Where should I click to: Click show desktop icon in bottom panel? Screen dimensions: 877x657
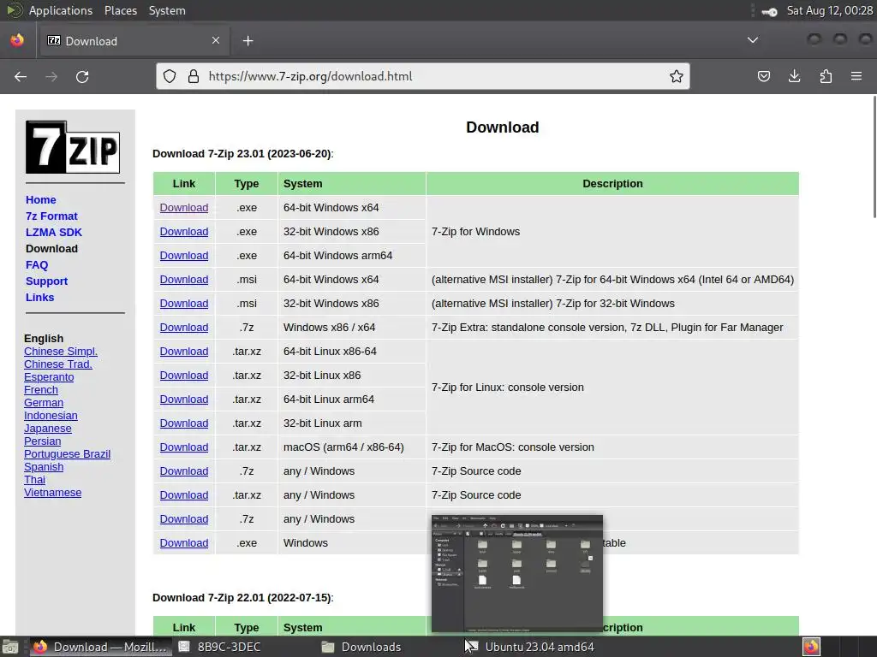(10, 647)
